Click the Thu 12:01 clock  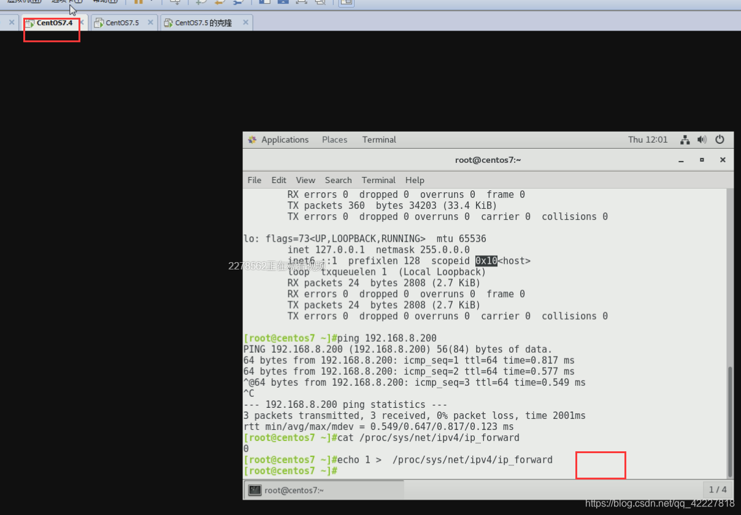tap(648, 140)
